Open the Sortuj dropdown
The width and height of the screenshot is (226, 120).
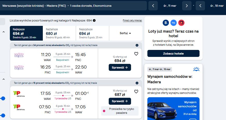pos(126,33)
